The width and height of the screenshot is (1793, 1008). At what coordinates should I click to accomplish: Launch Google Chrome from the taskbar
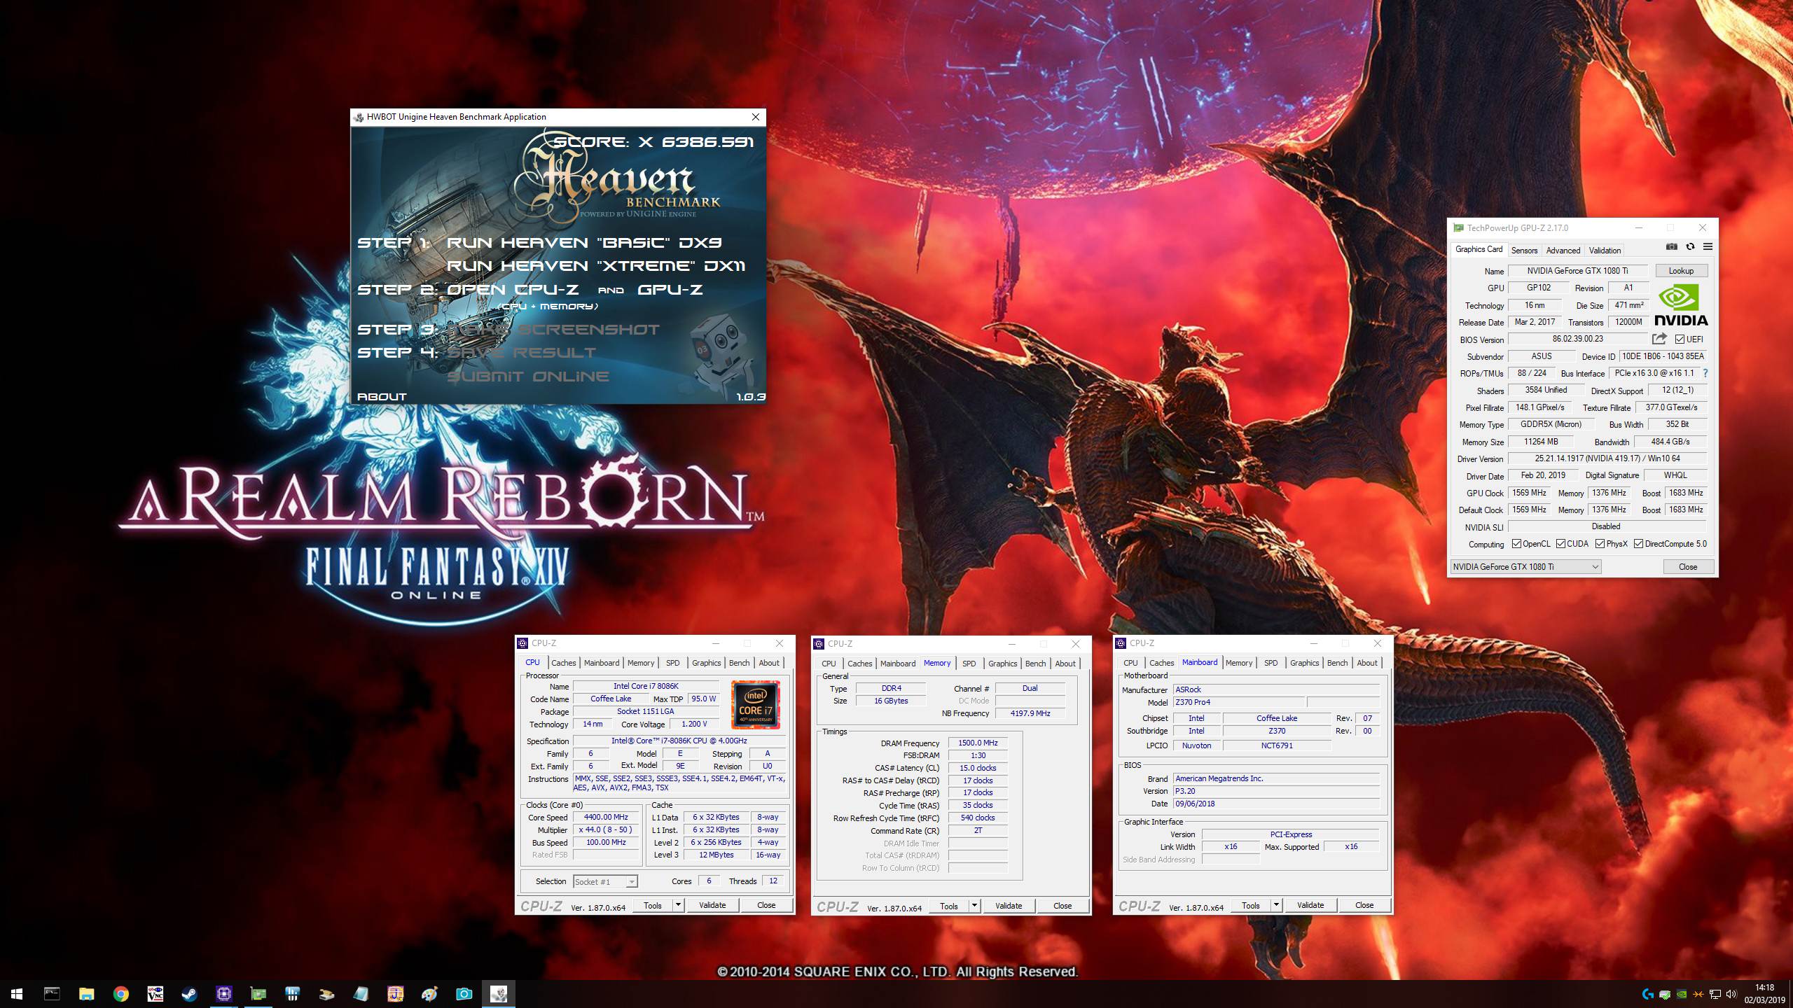(x=120, y=994)
